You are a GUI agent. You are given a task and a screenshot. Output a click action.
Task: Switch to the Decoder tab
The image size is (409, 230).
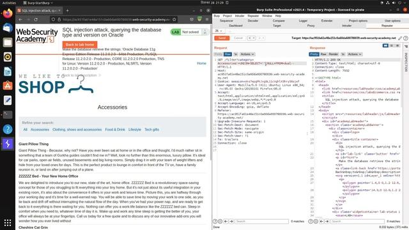[253, 20]
